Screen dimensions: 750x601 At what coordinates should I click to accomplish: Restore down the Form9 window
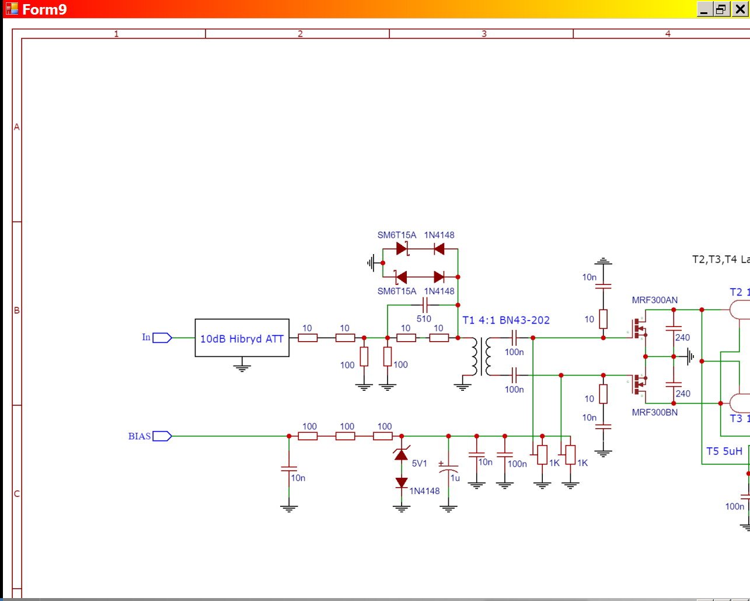click(x=722, y=9)
